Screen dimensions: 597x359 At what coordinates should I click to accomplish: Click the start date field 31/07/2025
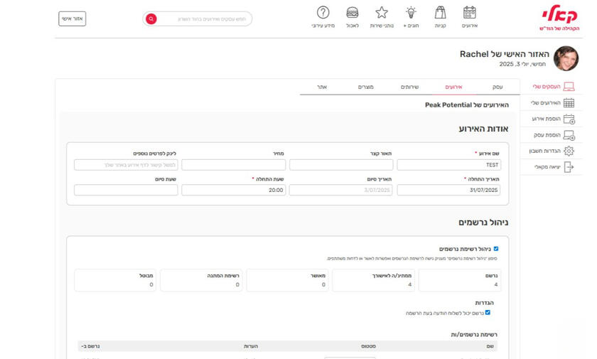point(448,191)
